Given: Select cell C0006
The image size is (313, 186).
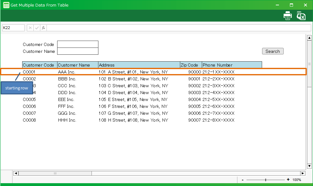Looking at the screenshot, I should [29, 106].
